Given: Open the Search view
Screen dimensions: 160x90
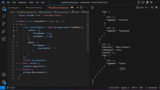Looking at the screenshot, I should click(4, 16).
